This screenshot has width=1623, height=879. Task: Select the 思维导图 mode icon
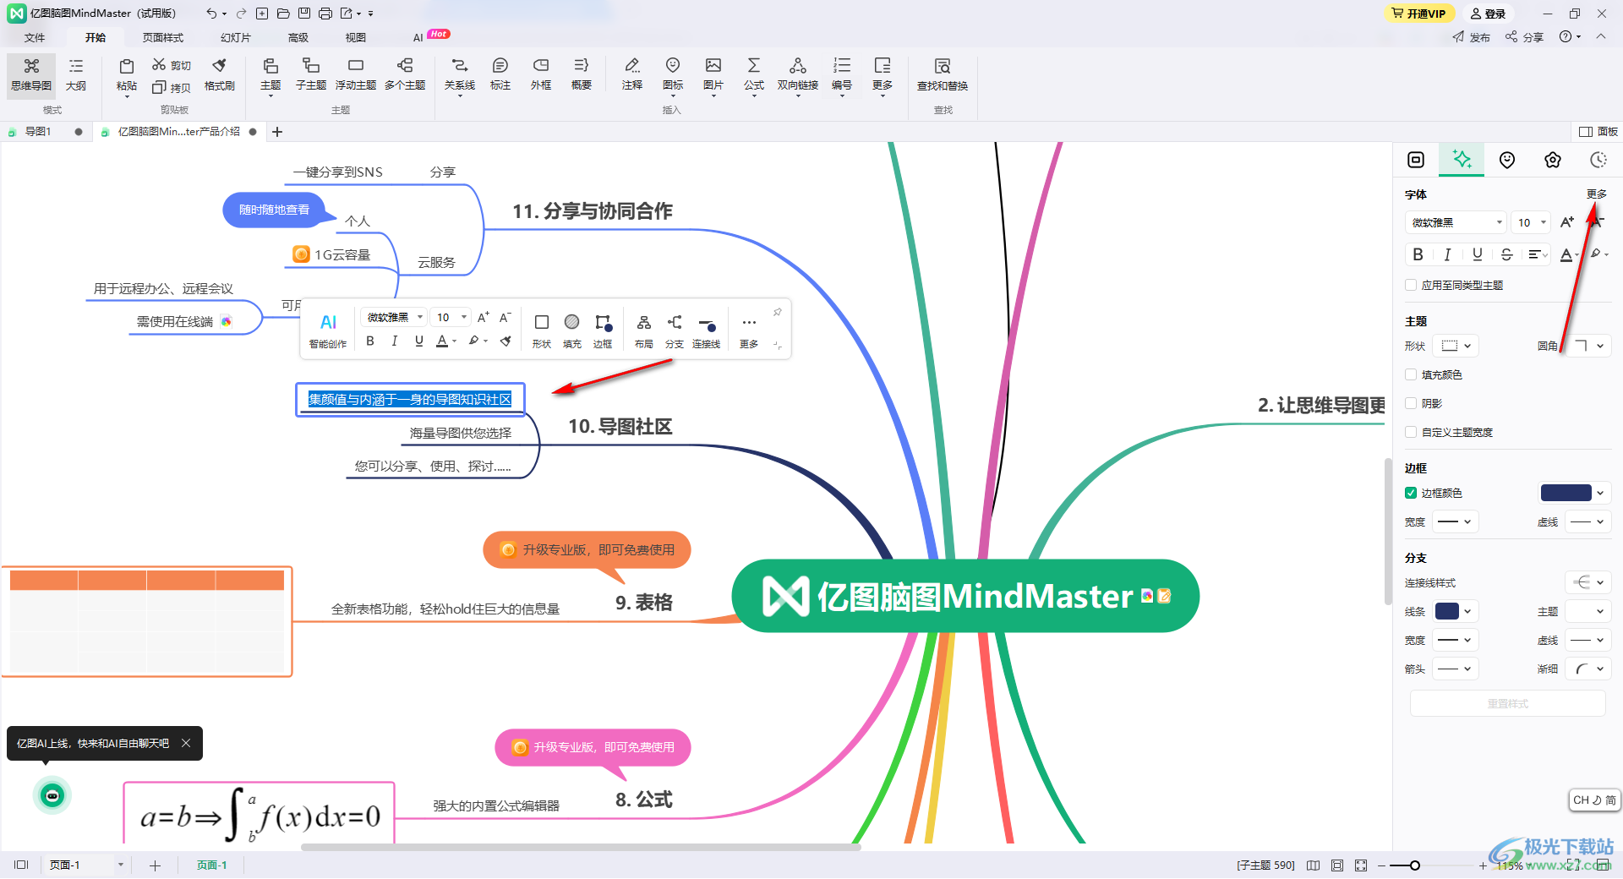31,74
